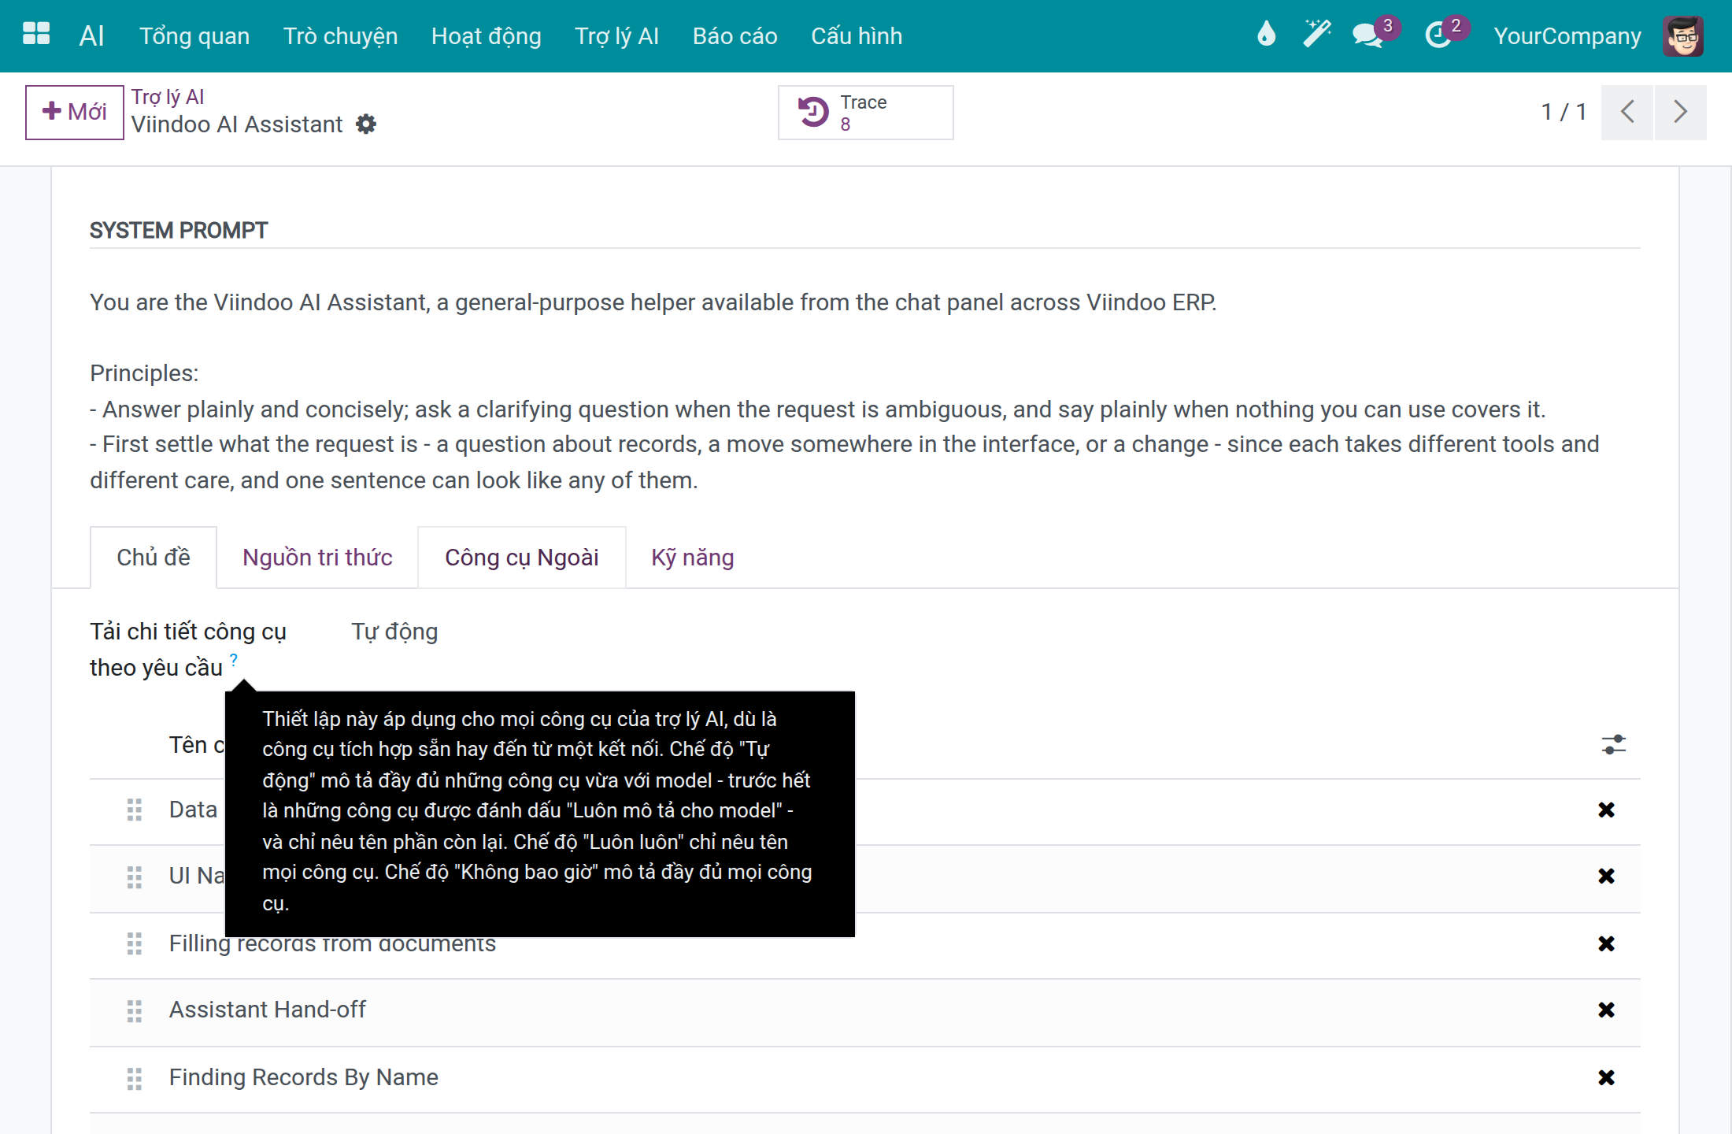Switch to Chủ đề tab

click(x=154, y=558)
